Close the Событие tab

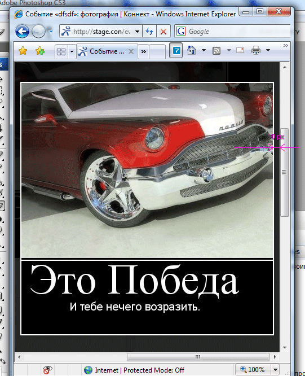pyautogui.click(x=131, y=51)
